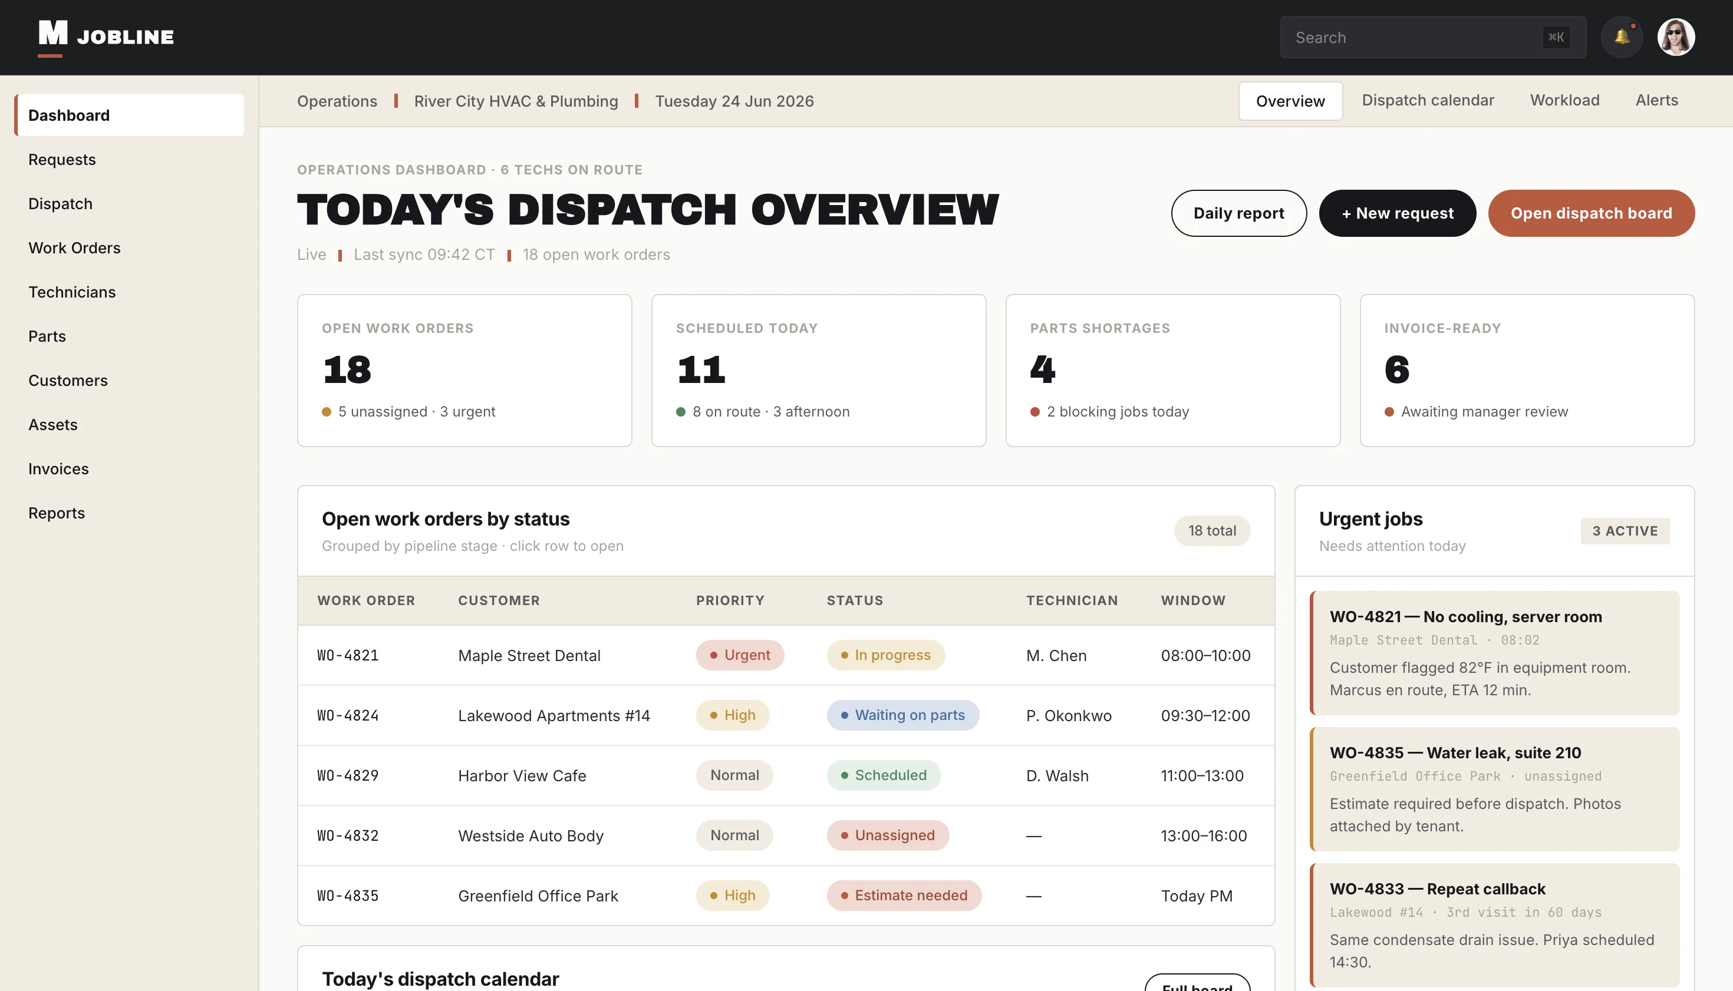Open the Technicians page

[129, 292]
